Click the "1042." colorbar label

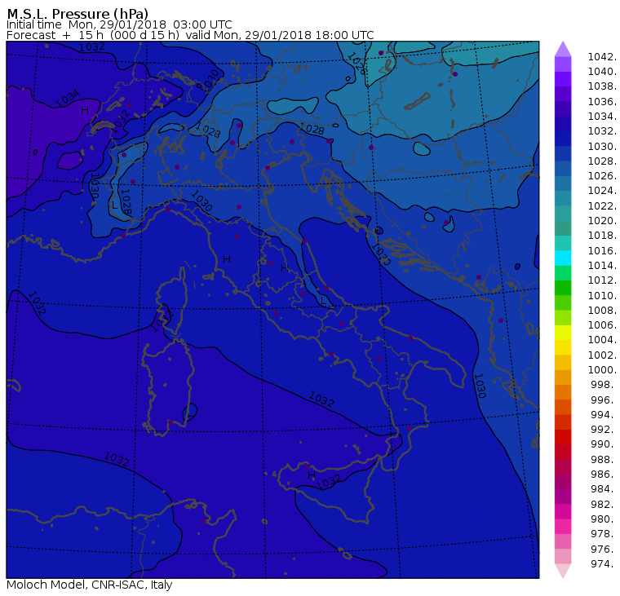coord(602,57)
